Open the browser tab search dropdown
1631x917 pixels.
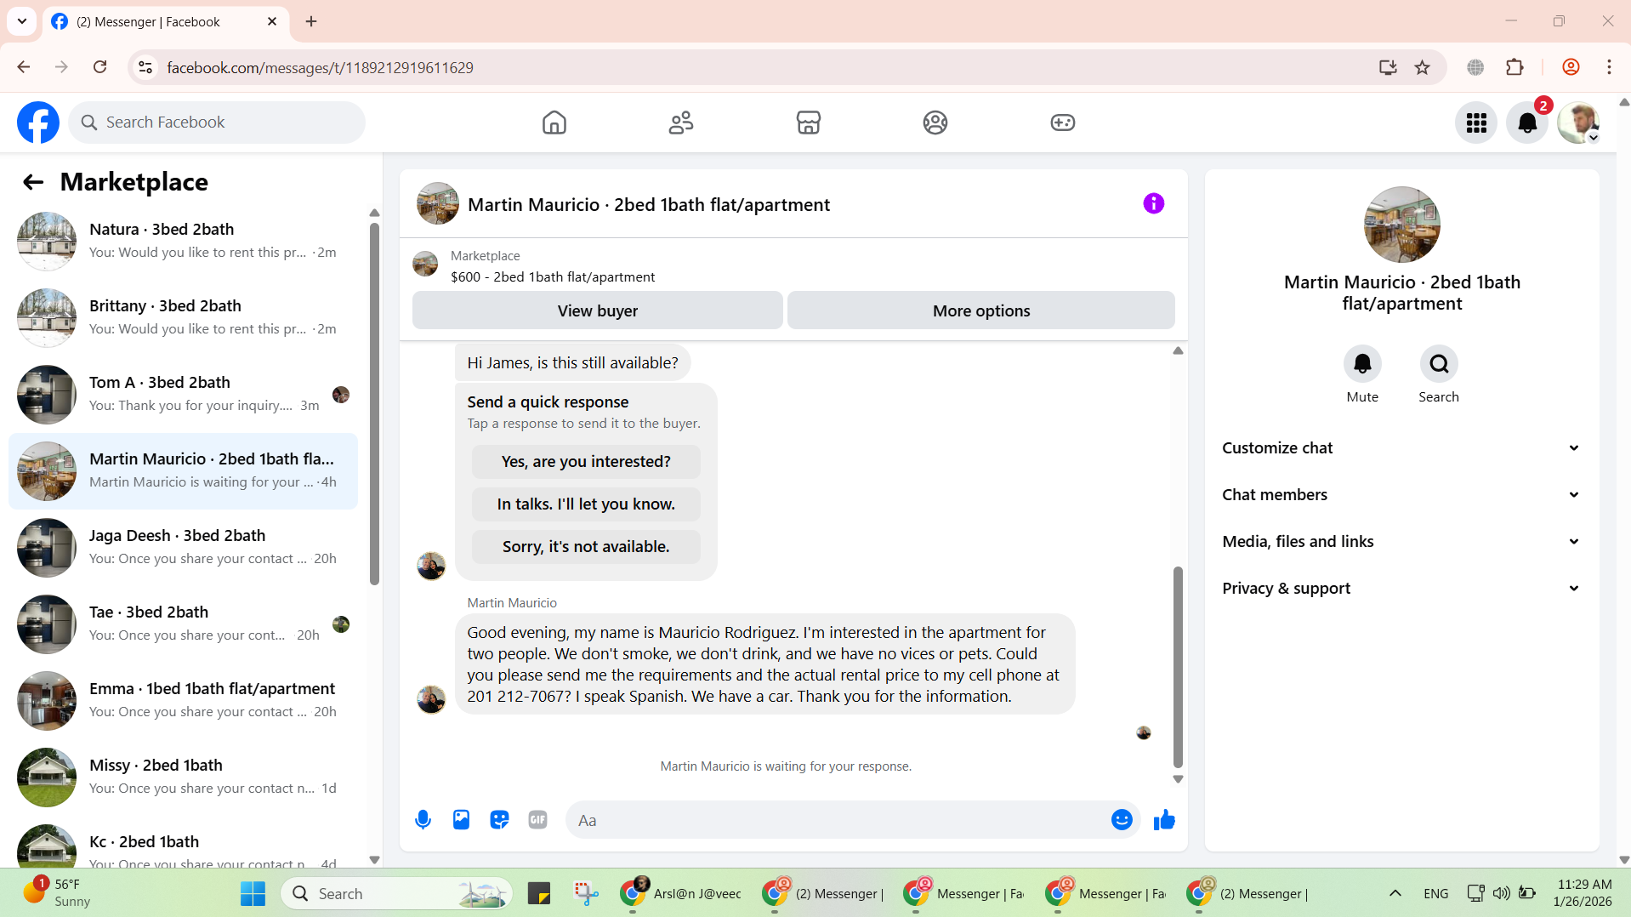pyautogui.click(x=22, y=21)
